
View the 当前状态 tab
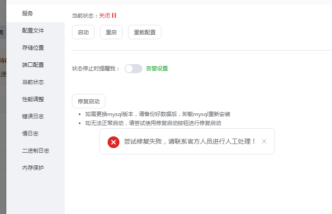pyautogui.click(x=33, y=82)
